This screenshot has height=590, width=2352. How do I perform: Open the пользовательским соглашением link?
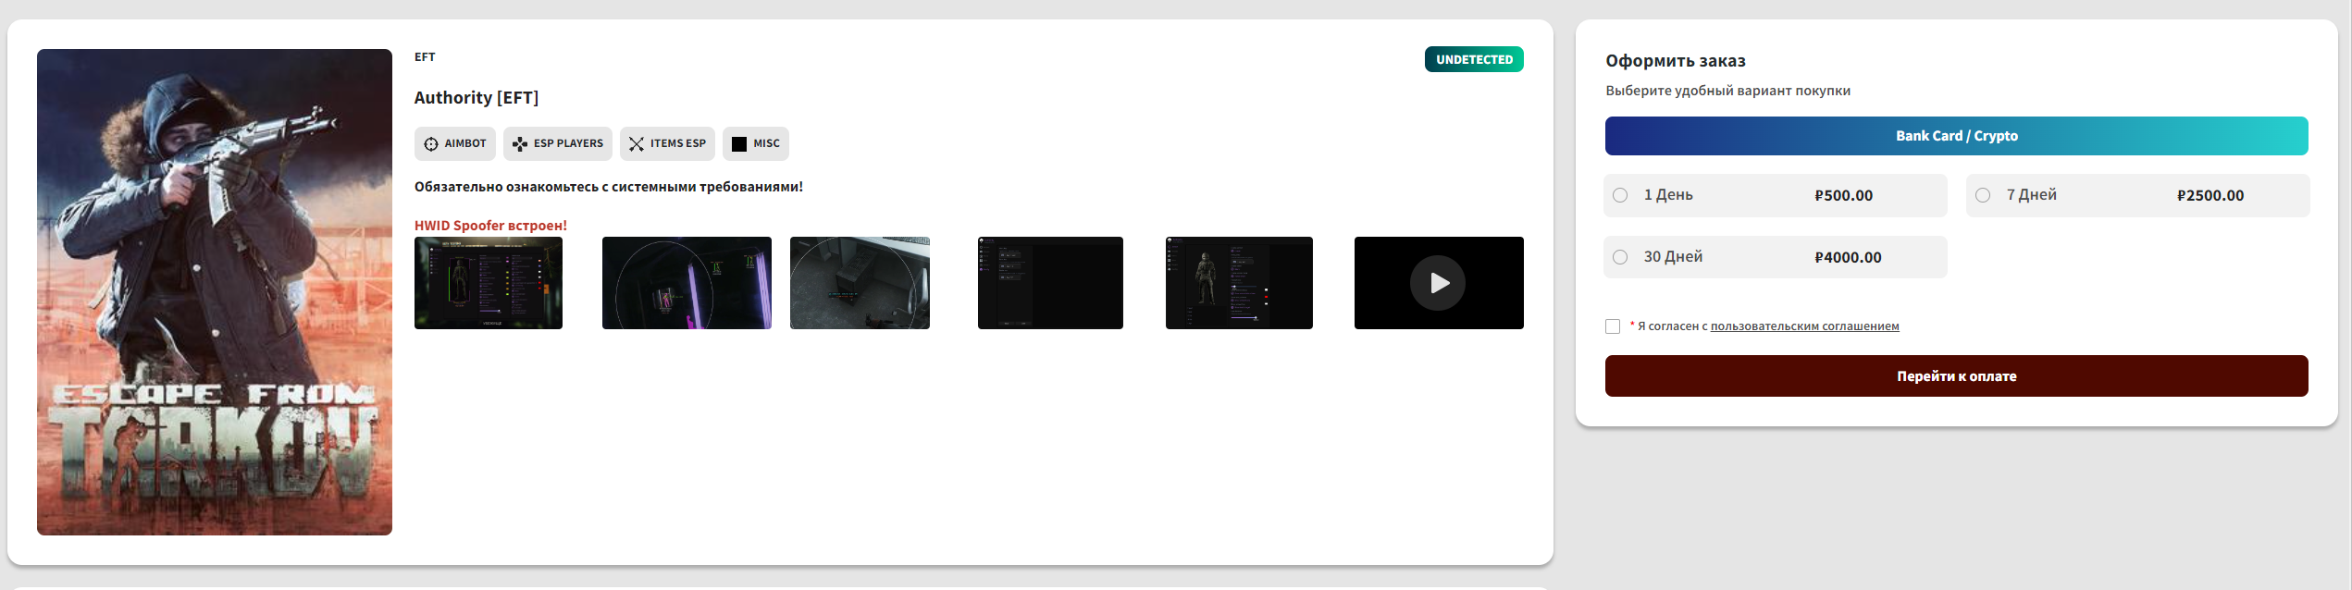click(1804, 326)
